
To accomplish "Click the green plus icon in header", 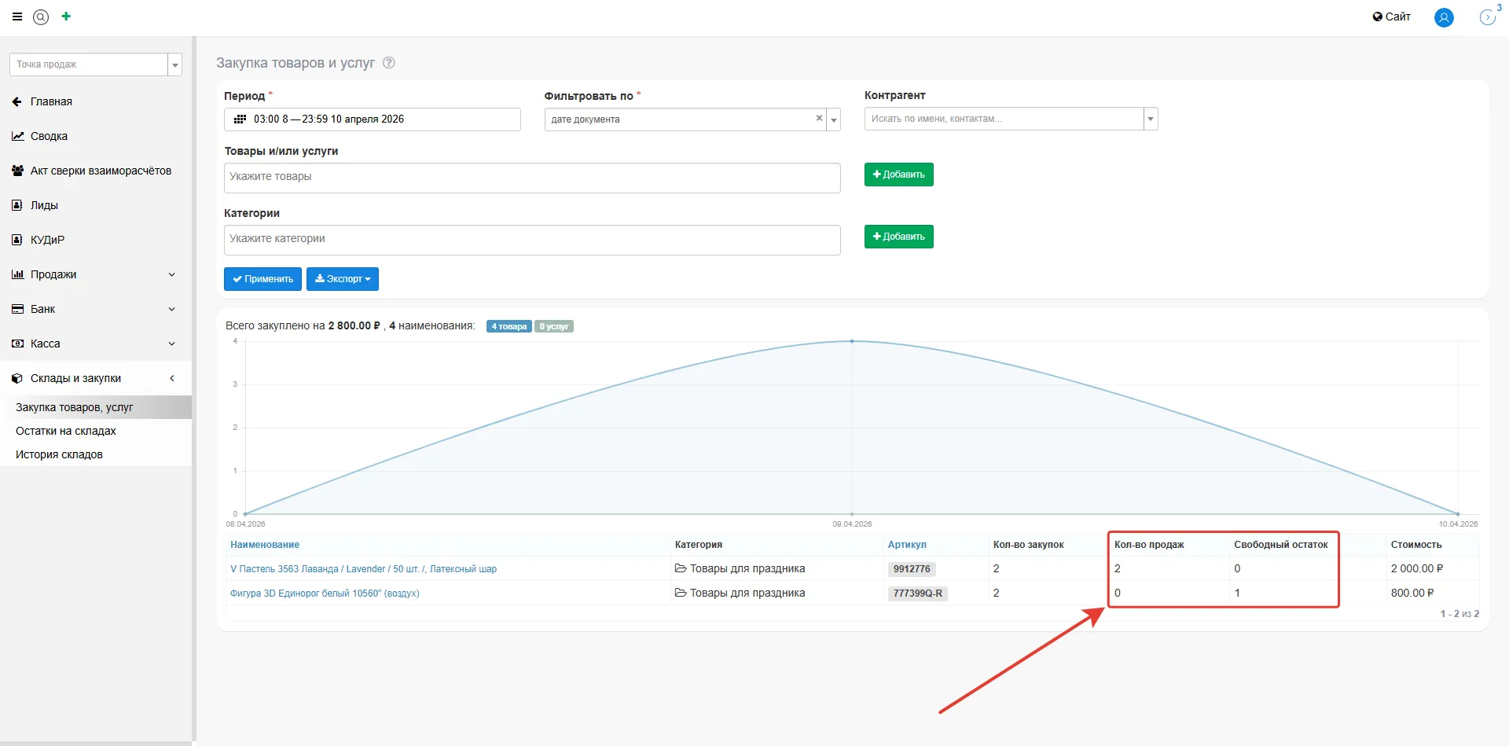I will [66, 17].
